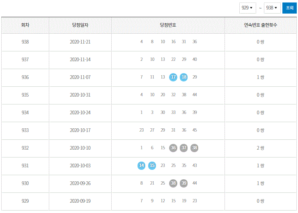The image size is (298, 213).
Task: Click number 12 in round 929
Action: (x=163, y=201)
